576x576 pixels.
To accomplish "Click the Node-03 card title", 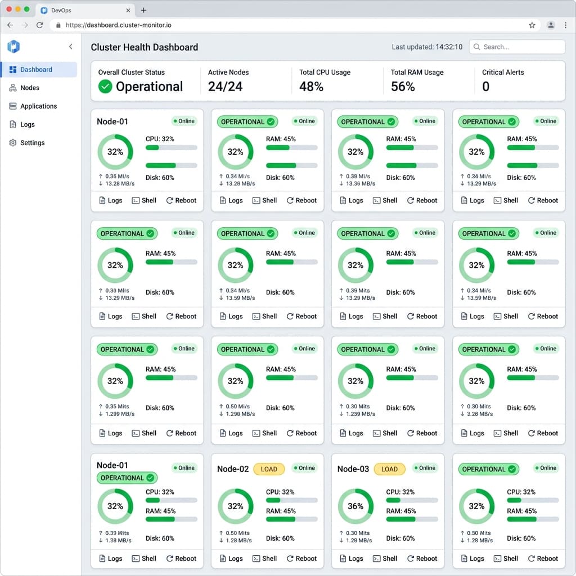I will click(x=353, y=469).
